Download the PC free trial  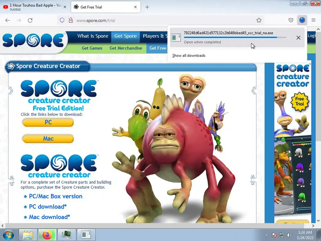pyautogui.click(x=48, y=122)
